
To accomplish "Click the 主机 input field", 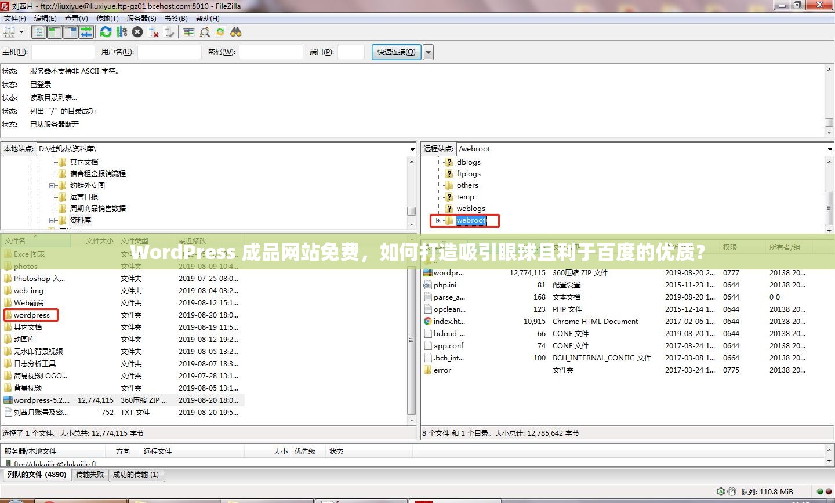I will point(63,52).
